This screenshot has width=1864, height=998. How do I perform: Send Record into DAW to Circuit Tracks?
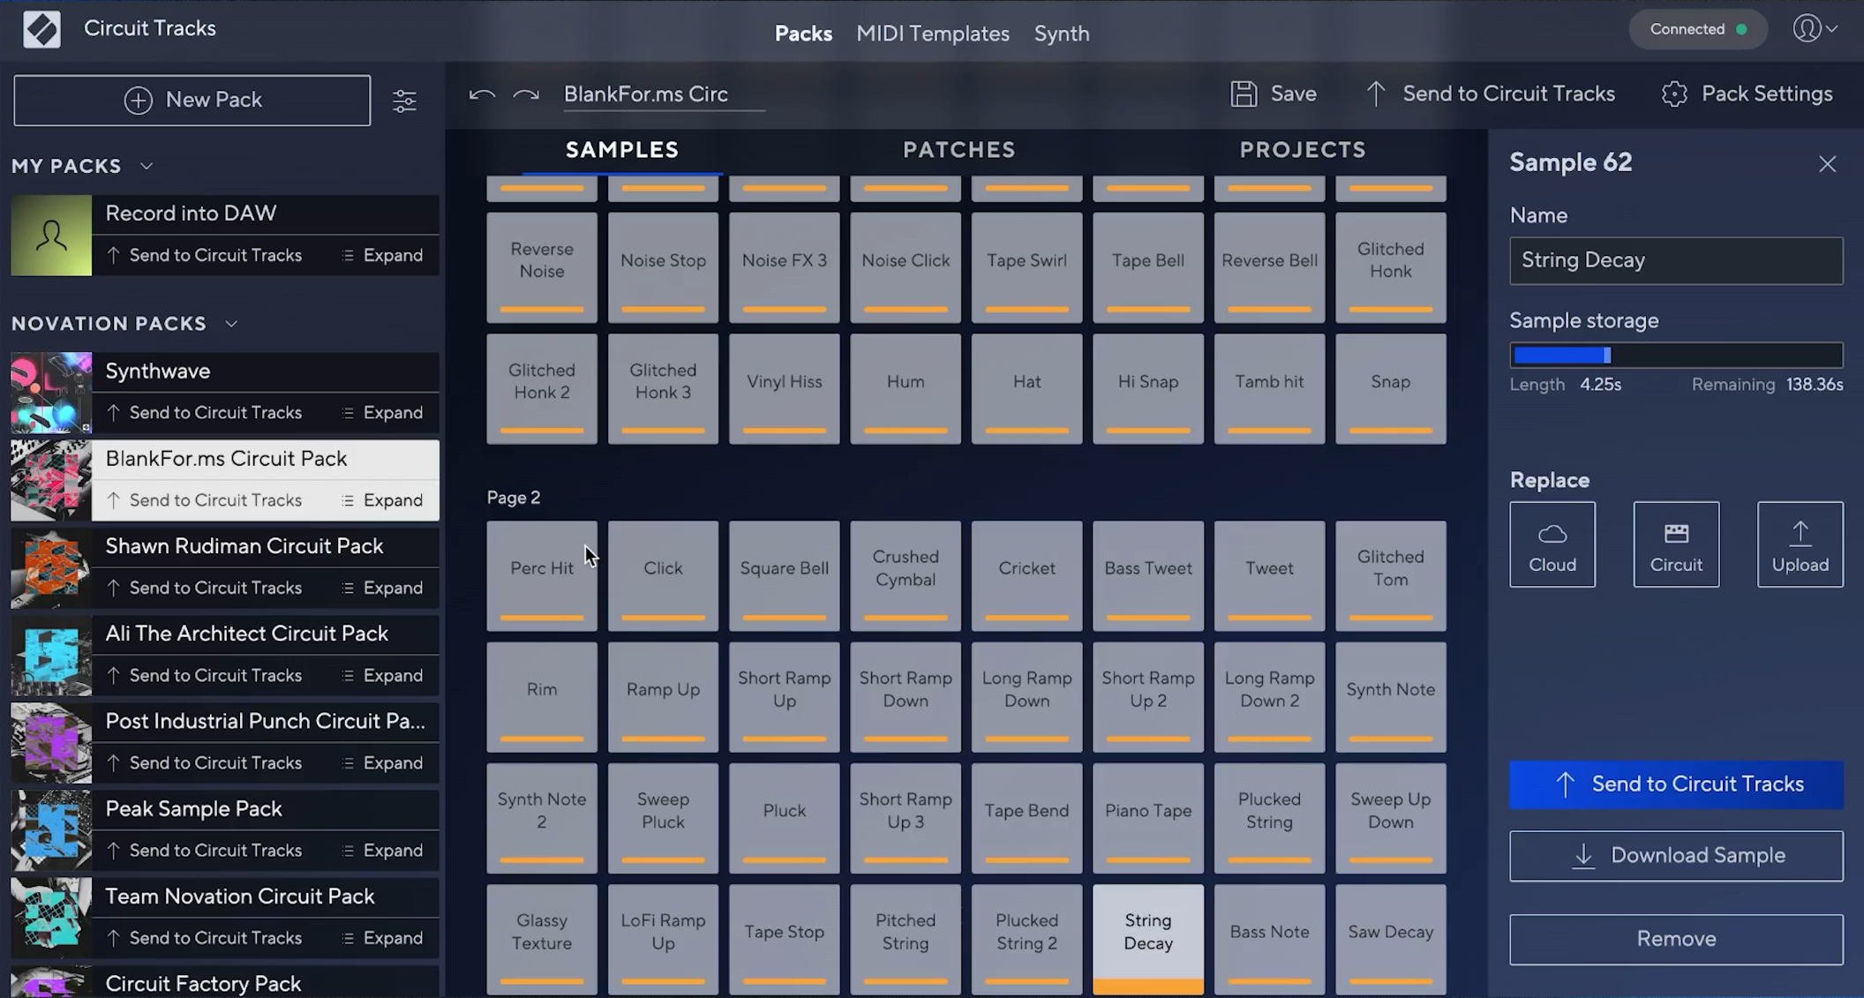coord(204,255)
